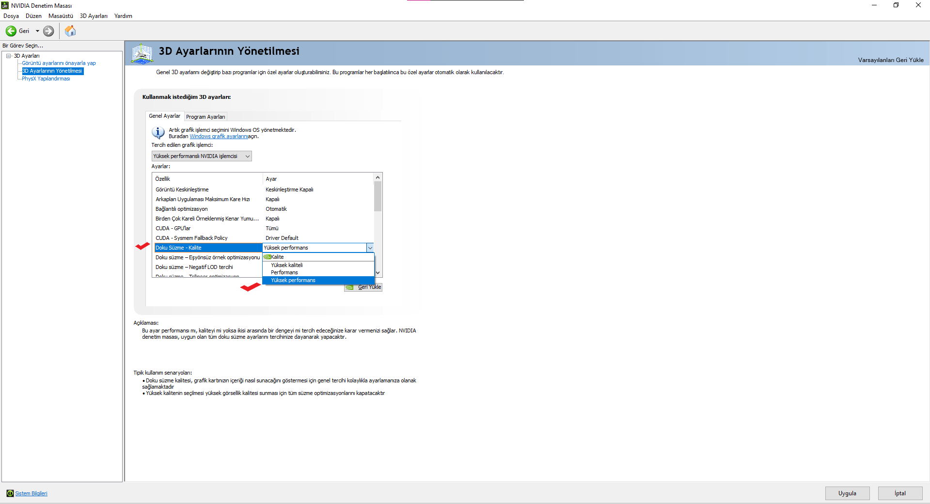
Task: Choose Yüksek kaliteli option
Action: 318,265
